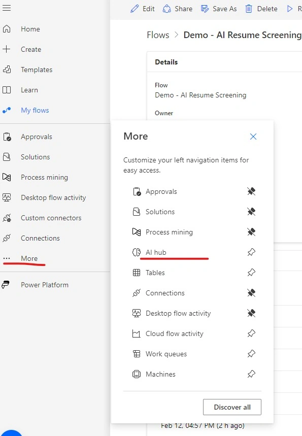Click the Machines icon in More panel
Image resolution: width=302 pixels, height=436 pixels.
(136, 374)
